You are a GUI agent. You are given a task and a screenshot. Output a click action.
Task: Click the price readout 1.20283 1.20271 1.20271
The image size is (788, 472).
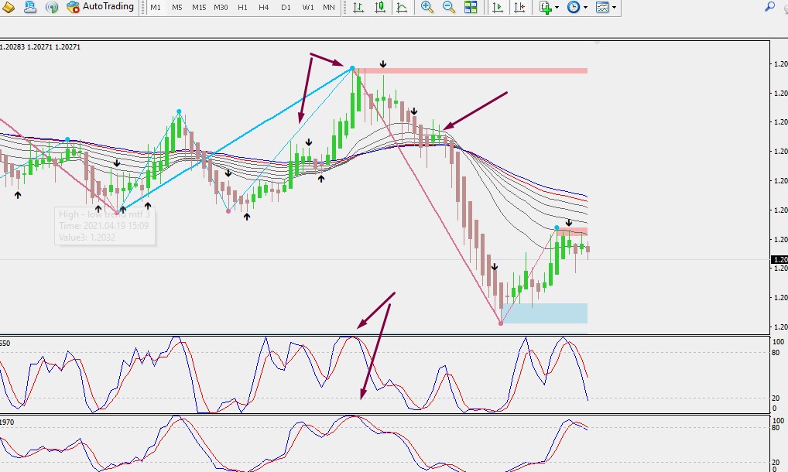[40, 46]
